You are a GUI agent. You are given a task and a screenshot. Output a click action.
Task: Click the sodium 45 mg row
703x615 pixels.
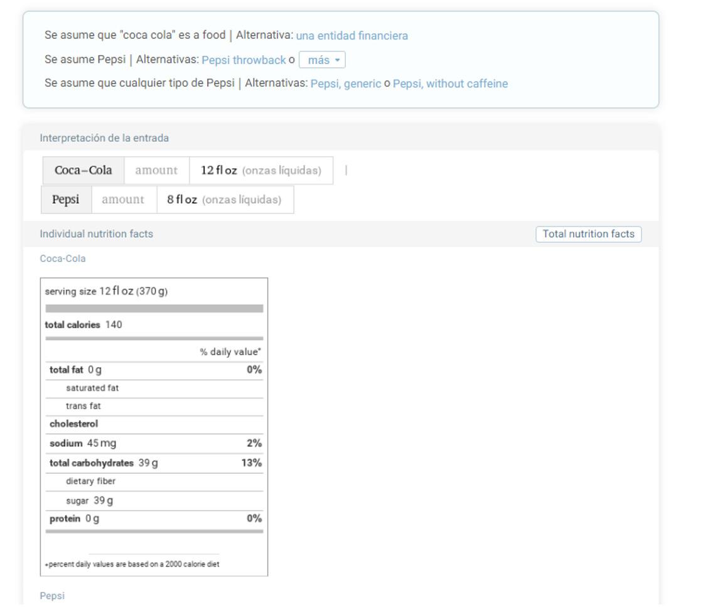coord(83,444)
